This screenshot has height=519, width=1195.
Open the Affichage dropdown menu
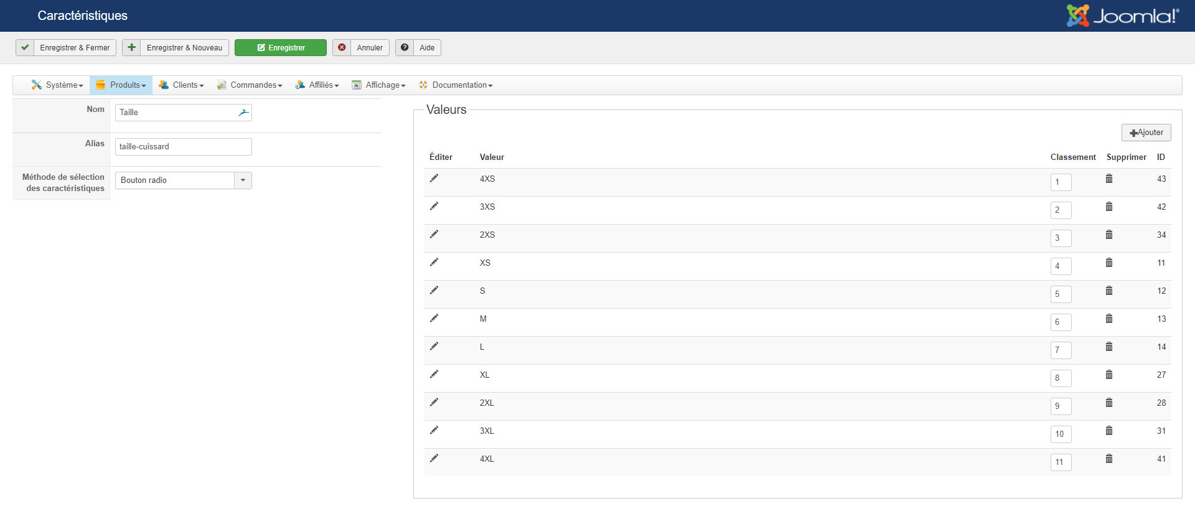(x=378, y=85)
